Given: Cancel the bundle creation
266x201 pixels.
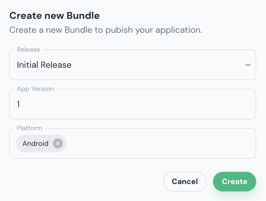Looking at the screenshot, I should tap(185, 181).
